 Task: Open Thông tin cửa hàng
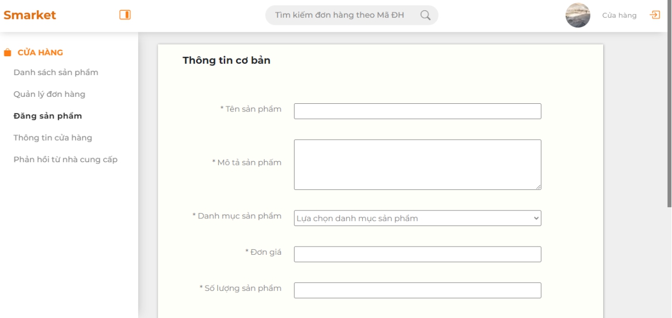[53, 137]
